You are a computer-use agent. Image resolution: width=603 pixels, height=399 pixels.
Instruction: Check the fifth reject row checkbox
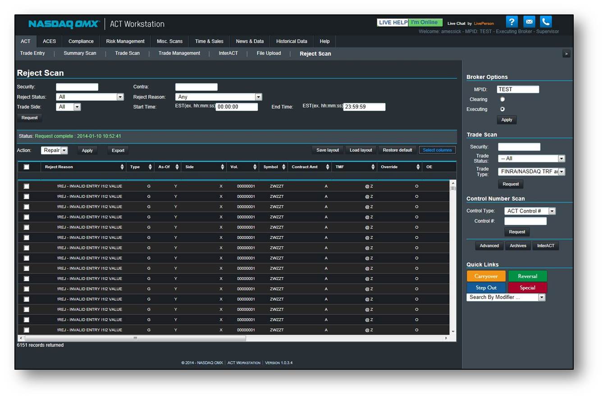[x=26, y=227]
